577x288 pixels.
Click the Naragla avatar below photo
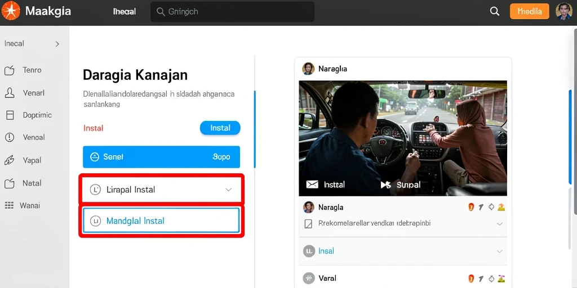(x=308, y=207)
